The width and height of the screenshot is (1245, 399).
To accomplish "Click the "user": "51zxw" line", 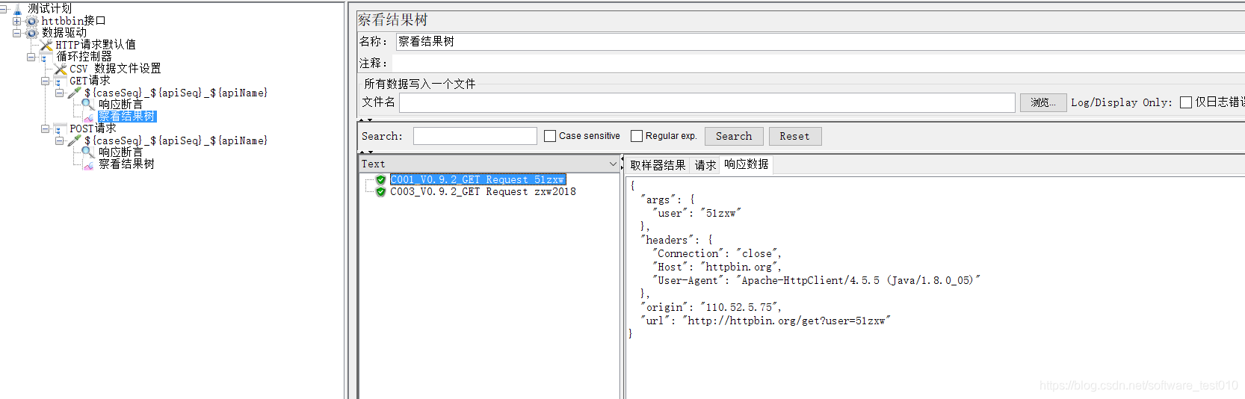I will 696,214.
